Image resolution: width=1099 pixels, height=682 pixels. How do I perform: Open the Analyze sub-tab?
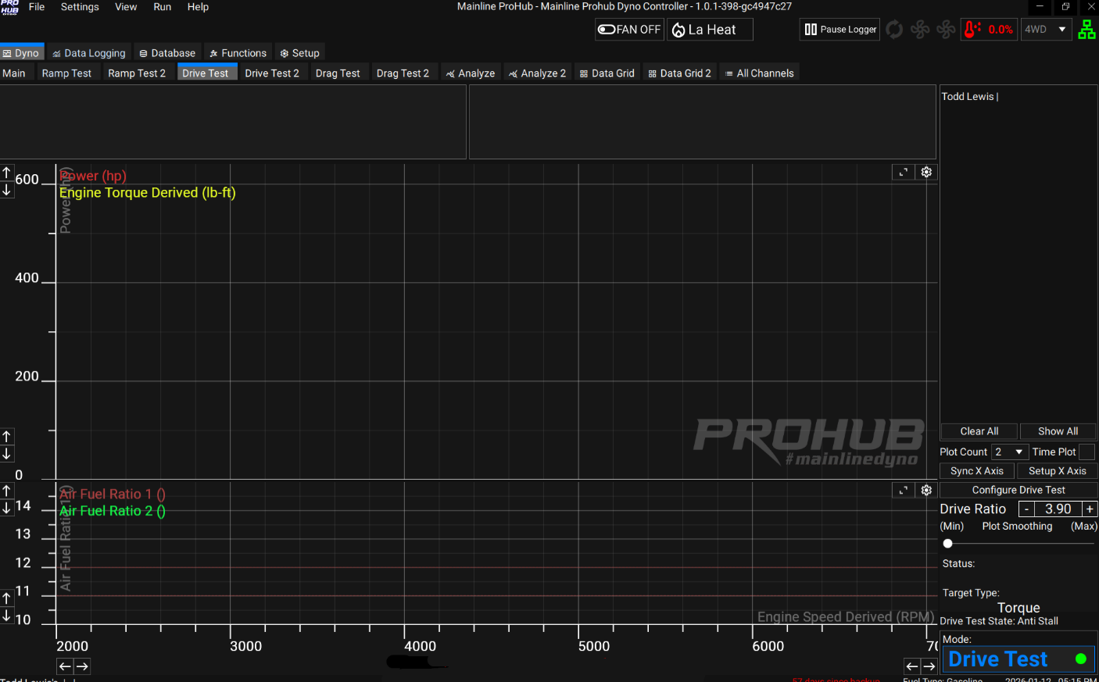[471, 73]
